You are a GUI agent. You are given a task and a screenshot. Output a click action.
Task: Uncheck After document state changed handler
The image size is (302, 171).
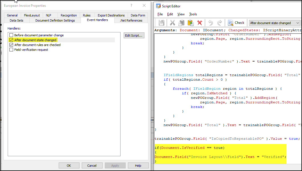click(11, 40)
